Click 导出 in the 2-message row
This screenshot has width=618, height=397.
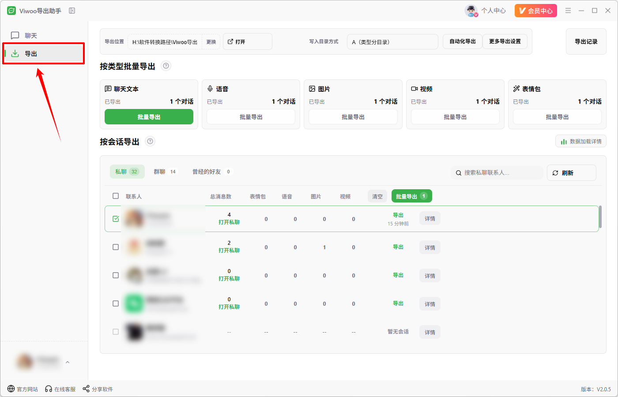click(398, 247)
